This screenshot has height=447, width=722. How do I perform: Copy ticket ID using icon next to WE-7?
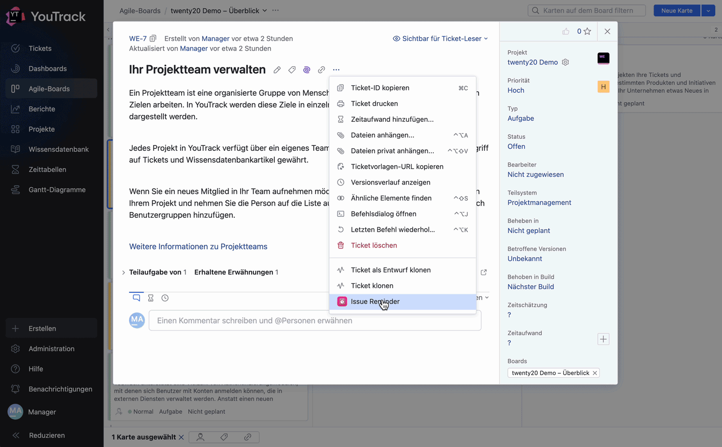click(153, 39)
